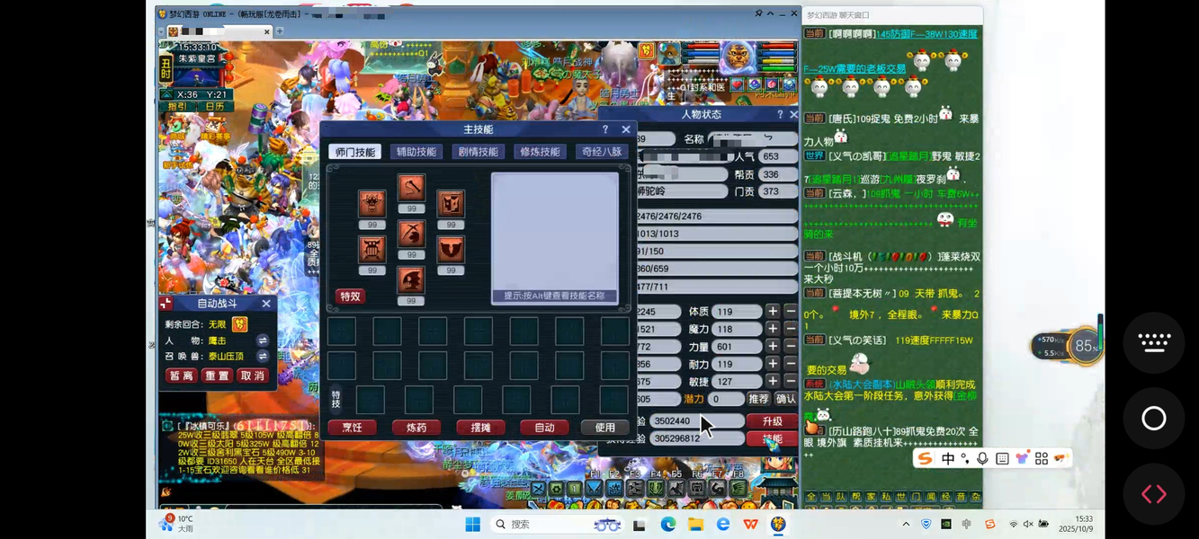Click the 使用 button
The image size is (1199, 539).
click(x=605, y=428)
